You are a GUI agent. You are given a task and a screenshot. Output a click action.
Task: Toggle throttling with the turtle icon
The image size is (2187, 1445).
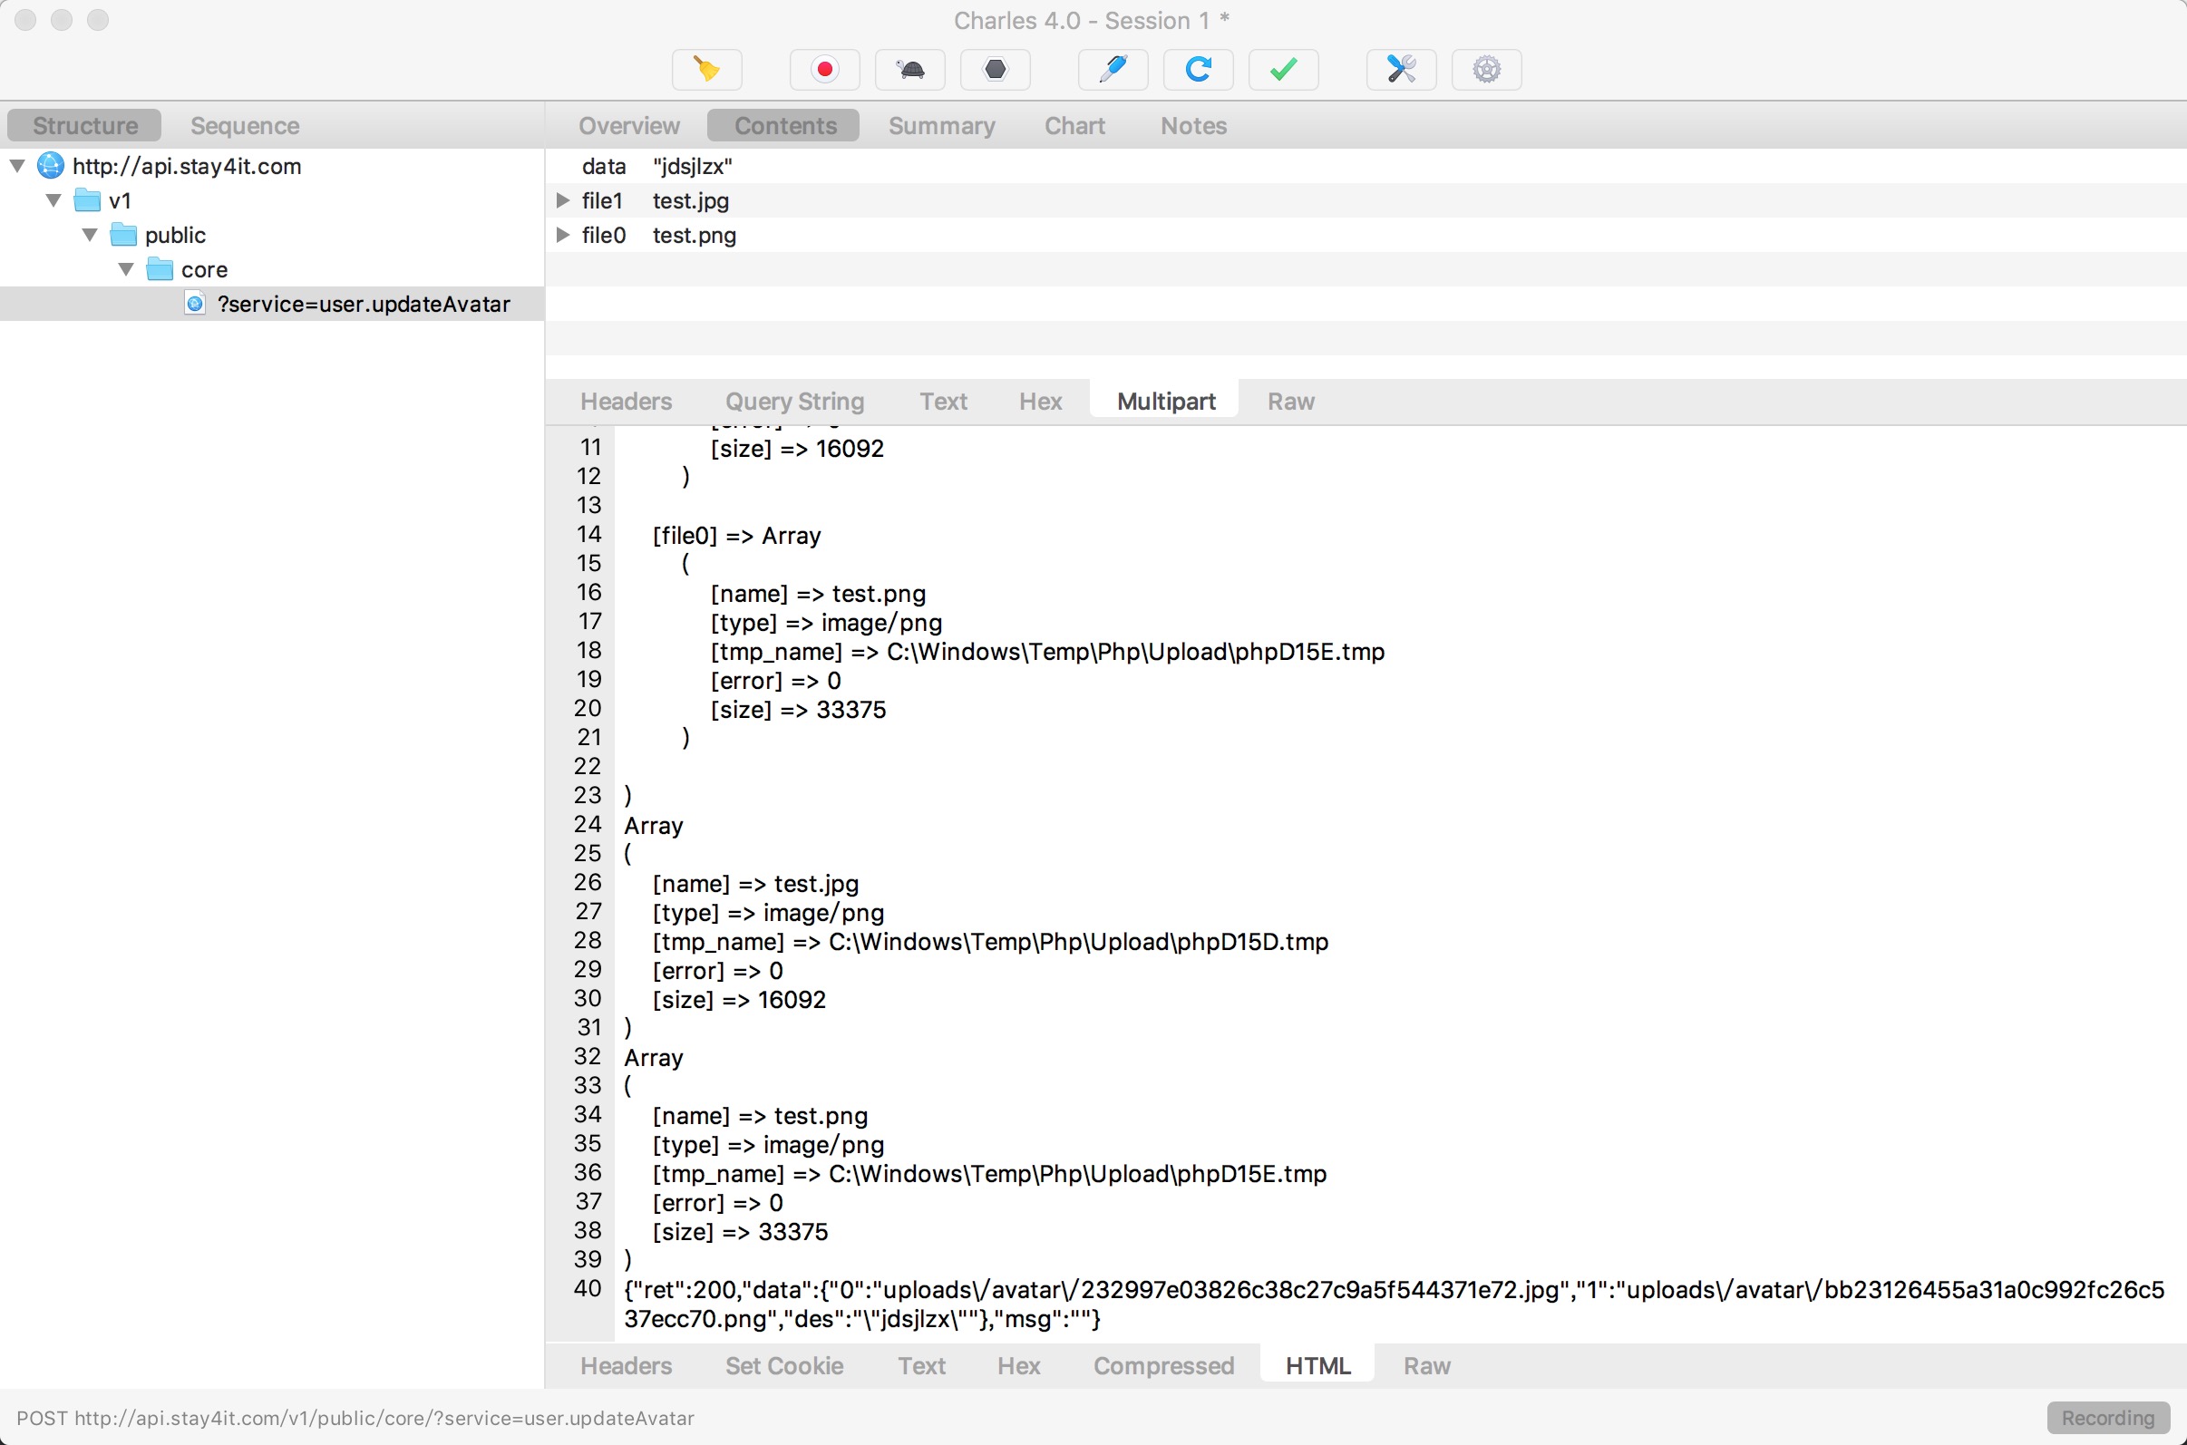(910, 69)
